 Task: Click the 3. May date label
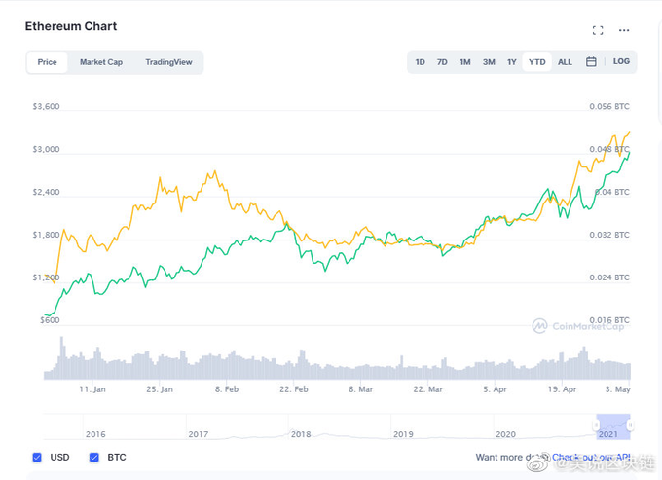tap(617, 389)
